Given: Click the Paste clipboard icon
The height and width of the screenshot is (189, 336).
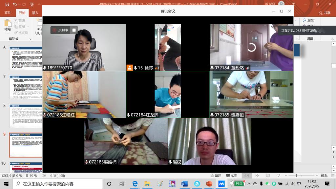Looking at the screenshot, I should (7, 24).
